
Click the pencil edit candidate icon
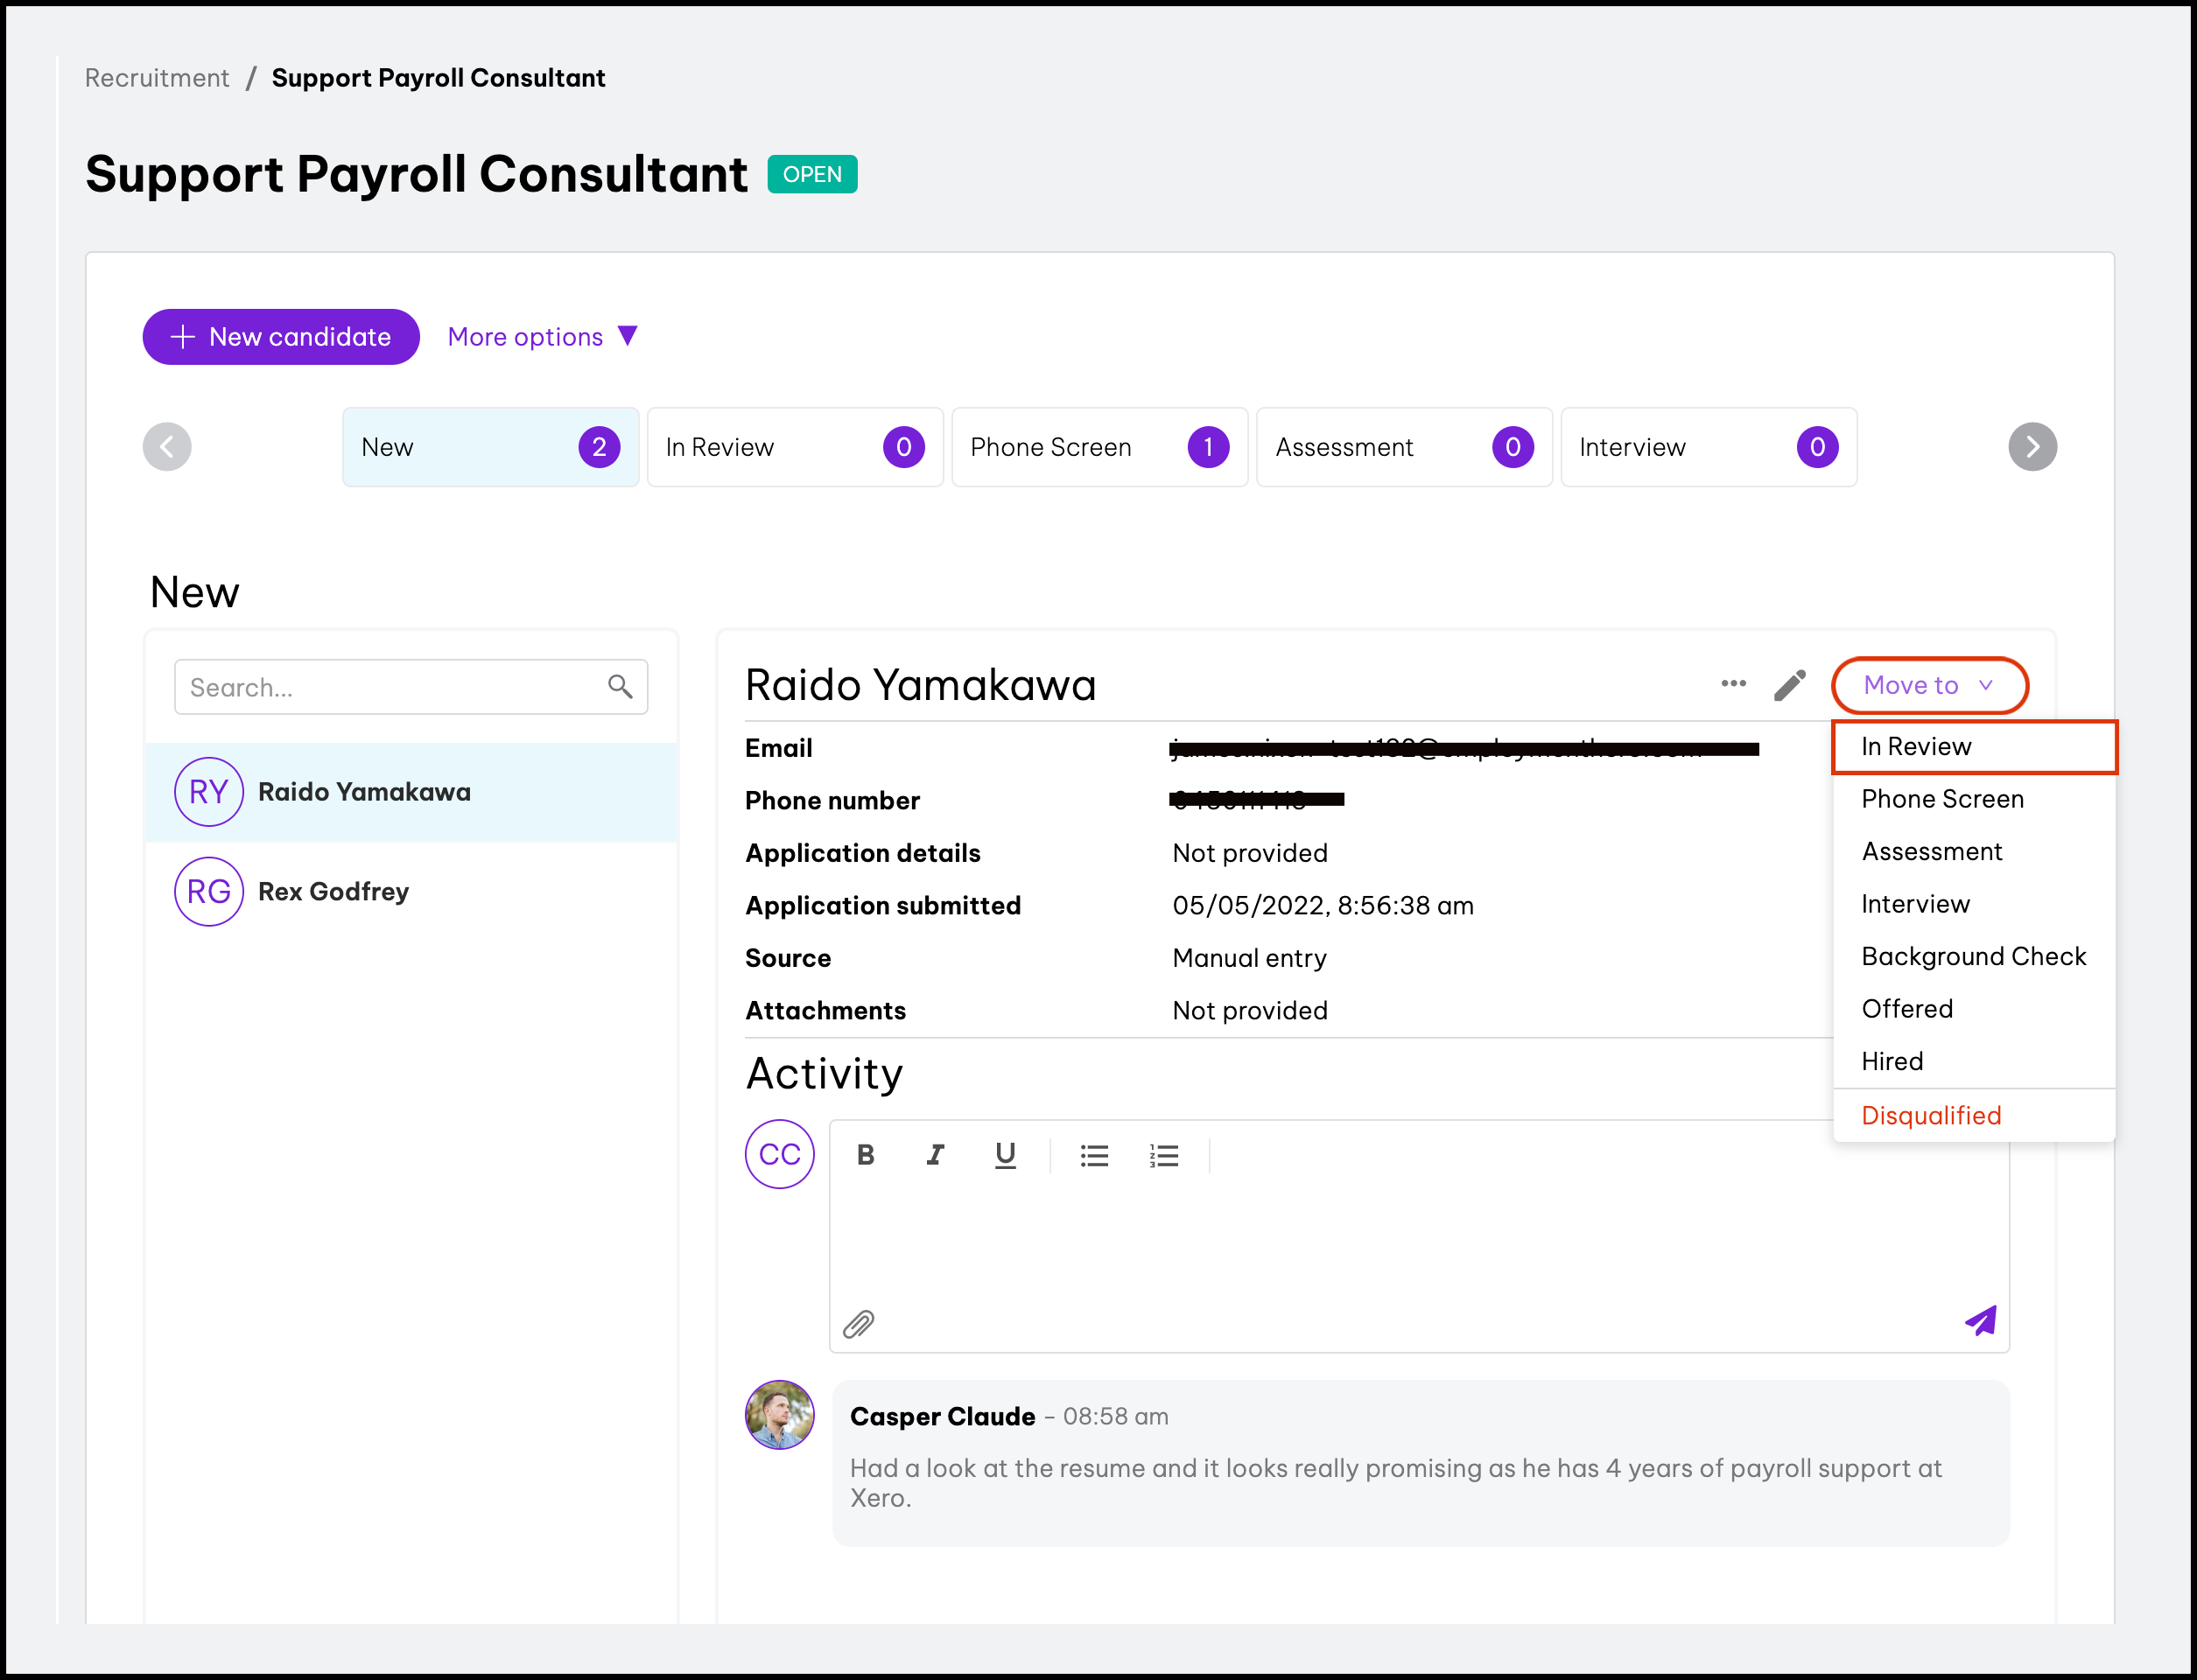[x=1790, y=686]
